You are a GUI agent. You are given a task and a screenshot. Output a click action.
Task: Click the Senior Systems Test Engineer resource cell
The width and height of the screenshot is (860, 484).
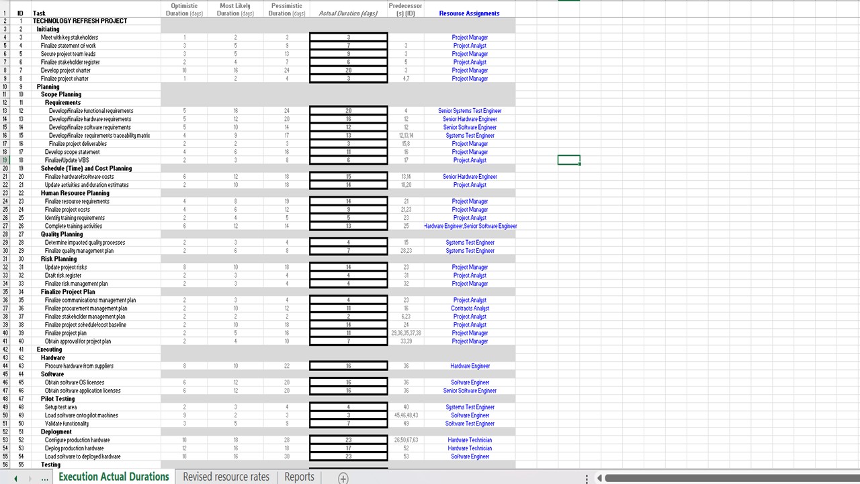point(470,111)
